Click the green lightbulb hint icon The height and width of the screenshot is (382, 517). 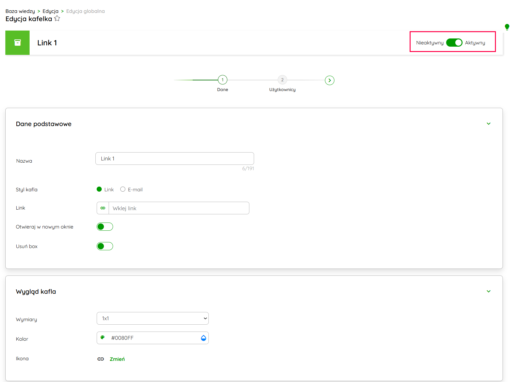click(x=507, y=27)
